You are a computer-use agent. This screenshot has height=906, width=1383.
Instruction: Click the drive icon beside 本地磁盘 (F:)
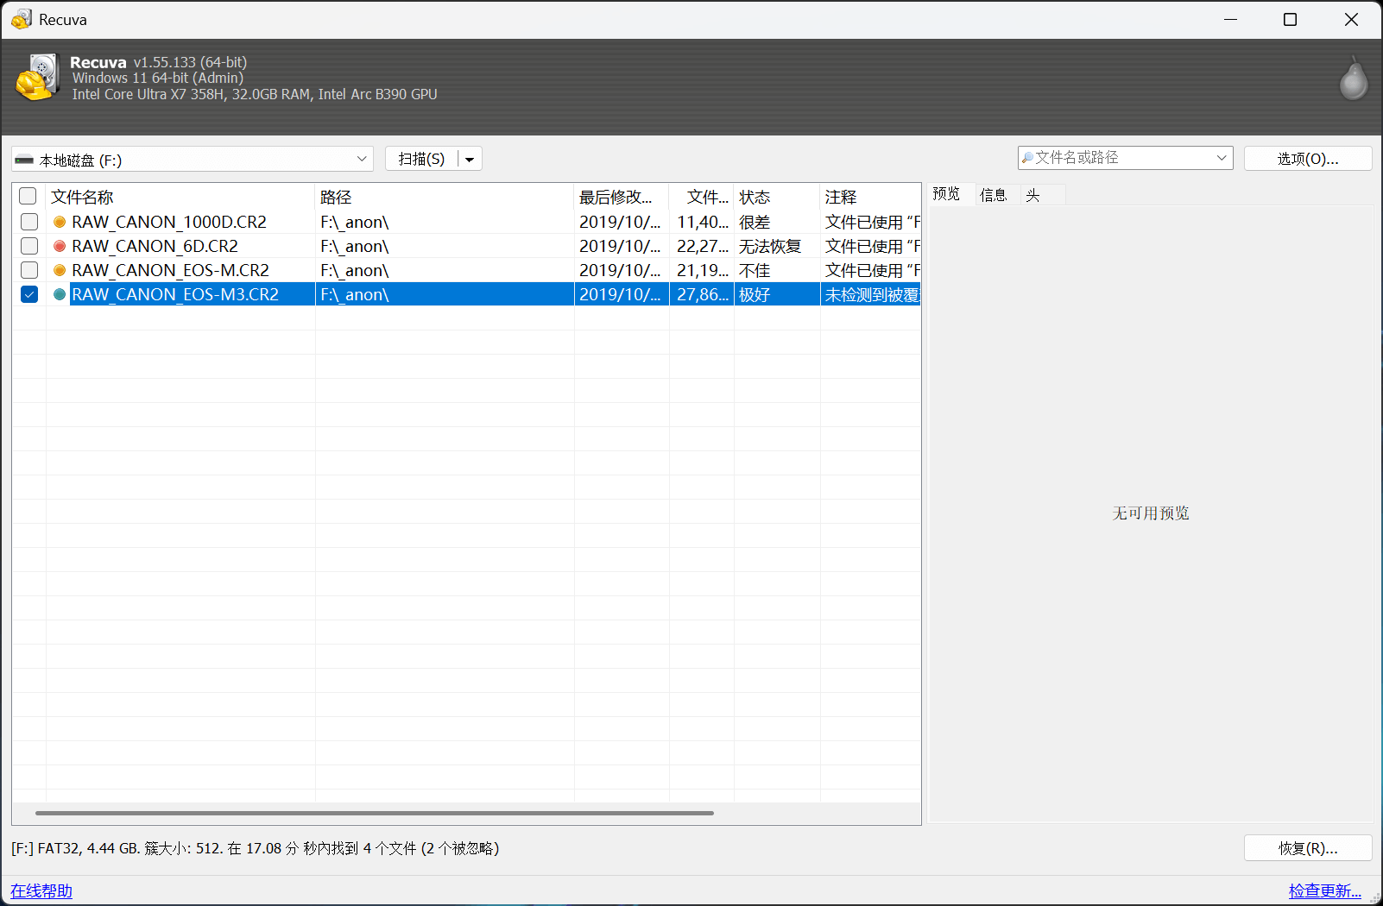(24, 160)
